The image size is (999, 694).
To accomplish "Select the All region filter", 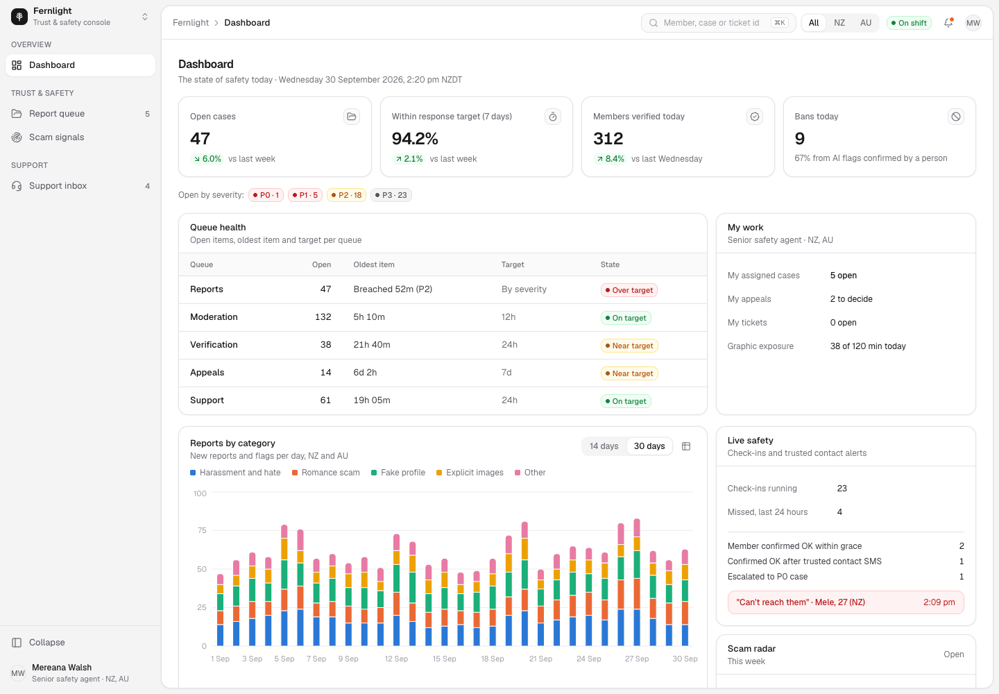I will click(x=814, y=23).
